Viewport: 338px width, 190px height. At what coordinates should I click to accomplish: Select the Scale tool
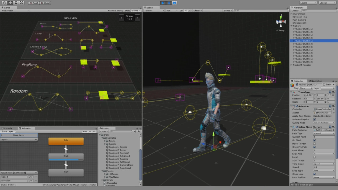(22, 3)
